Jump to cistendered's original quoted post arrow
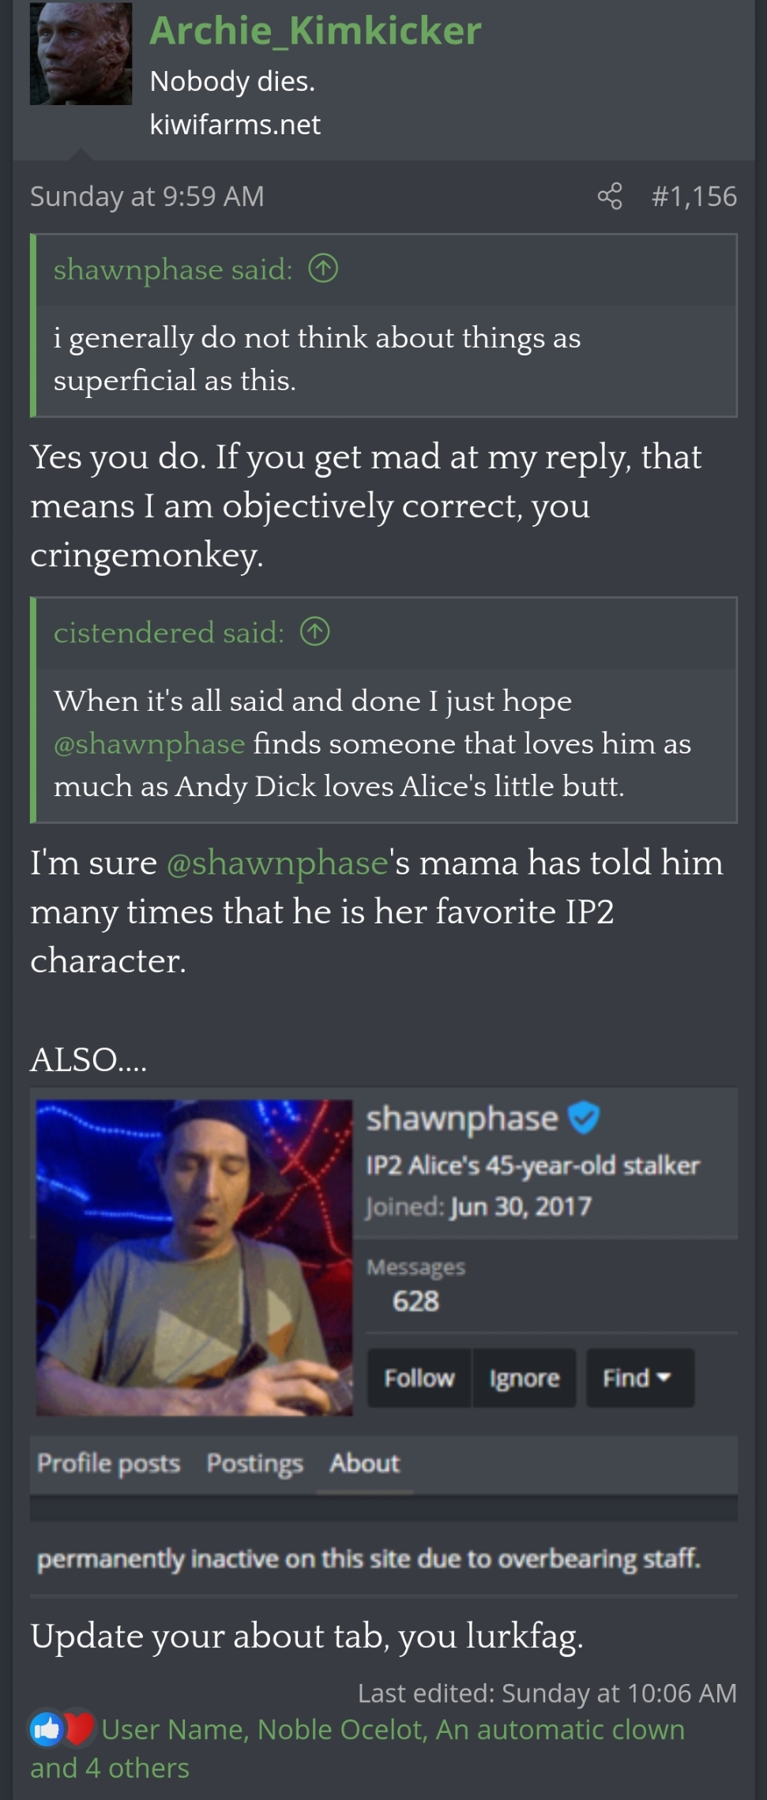767x1800 pixels. pyautogui.click(x=315, y=632)
